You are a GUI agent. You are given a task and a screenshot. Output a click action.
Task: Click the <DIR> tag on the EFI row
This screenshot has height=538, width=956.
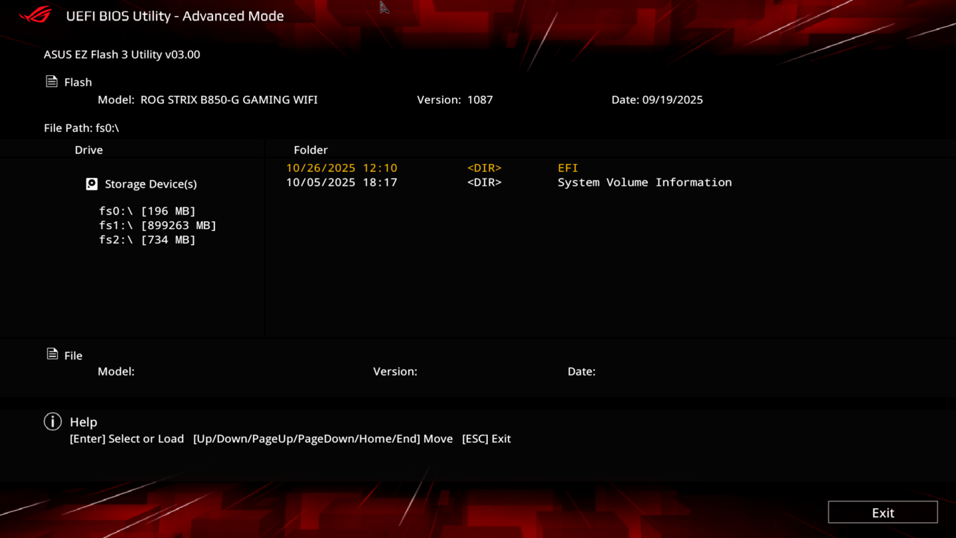[485, 168]
